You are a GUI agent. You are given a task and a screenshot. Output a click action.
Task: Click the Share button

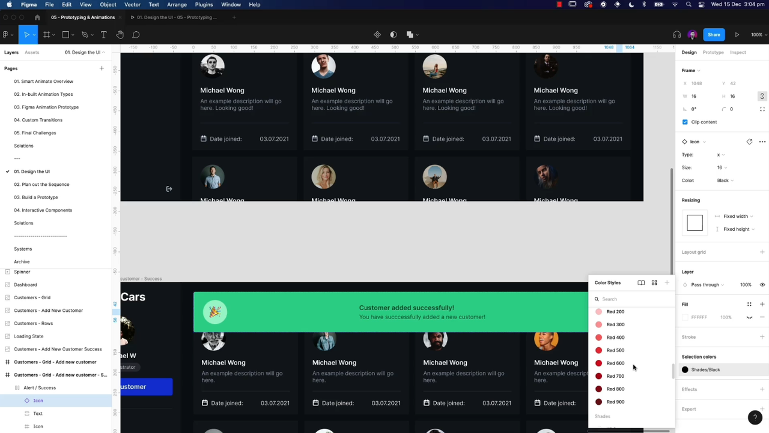pyautogui.click(x=714, y=34)
